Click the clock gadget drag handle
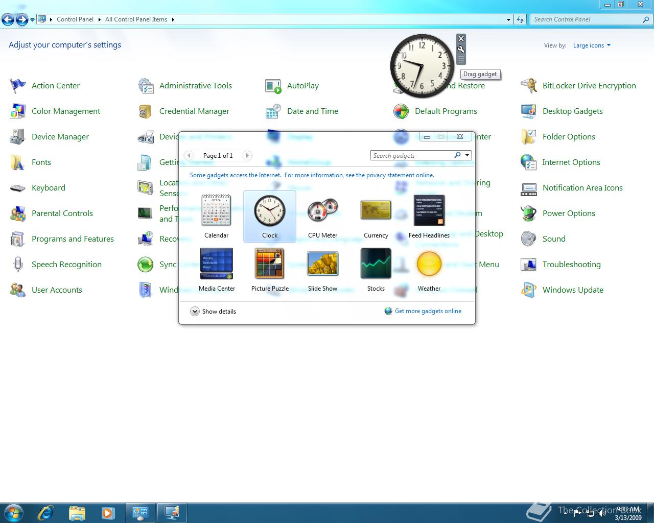This screenshot has height=523, width=654. point(461,60)
